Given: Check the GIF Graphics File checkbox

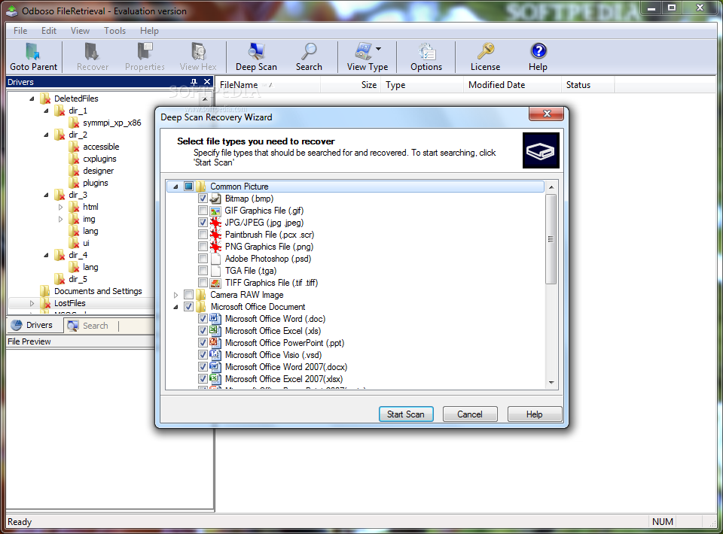Looking at the screenshot, I should click(x=203, y=211).
